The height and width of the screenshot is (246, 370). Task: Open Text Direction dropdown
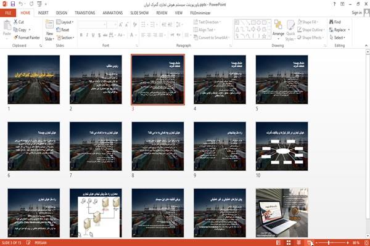click(x=207, y=22)
